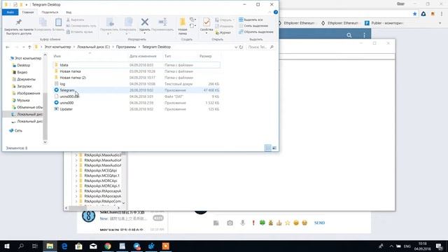The width and height of the screenshot is (448, 252).
Task: Click the pin to Quick access icon
Action: pos(19,22)
